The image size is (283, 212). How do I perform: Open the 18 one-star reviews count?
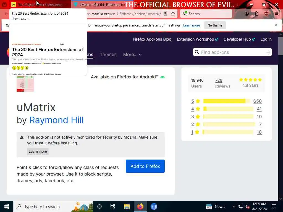259,132
